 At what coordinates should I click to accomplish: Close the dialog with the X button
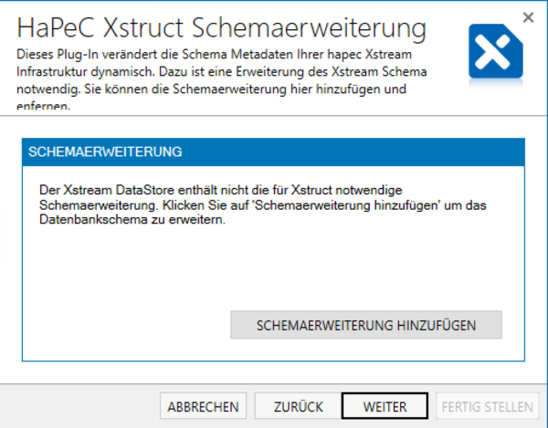point(528,17)
